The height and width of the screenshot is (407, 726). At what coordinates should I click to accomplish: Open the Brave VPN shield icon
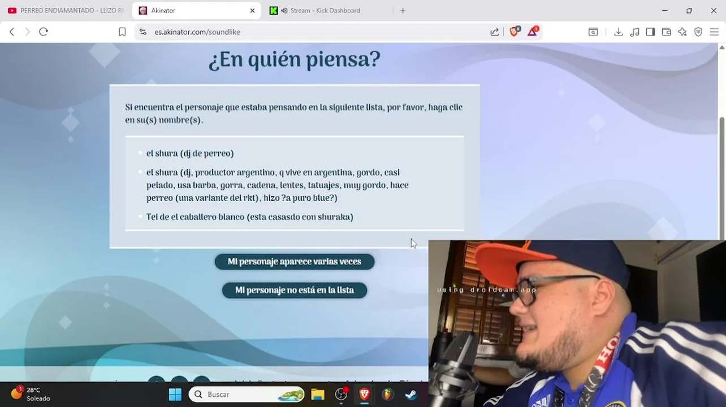(x=698, y=32)
